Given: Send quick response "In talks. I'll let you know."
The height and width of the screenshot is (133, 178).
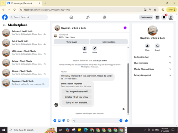Looking at the screenshot, I should point(77,97).
